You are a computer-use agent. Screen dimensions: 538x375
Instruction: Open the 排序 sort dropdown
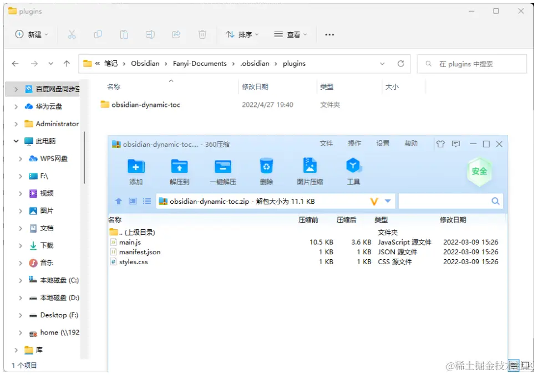(241, 34)
